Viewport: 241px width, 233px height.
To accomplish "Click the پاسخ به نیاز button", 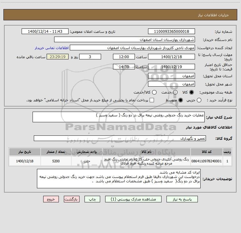I will 182,199.
